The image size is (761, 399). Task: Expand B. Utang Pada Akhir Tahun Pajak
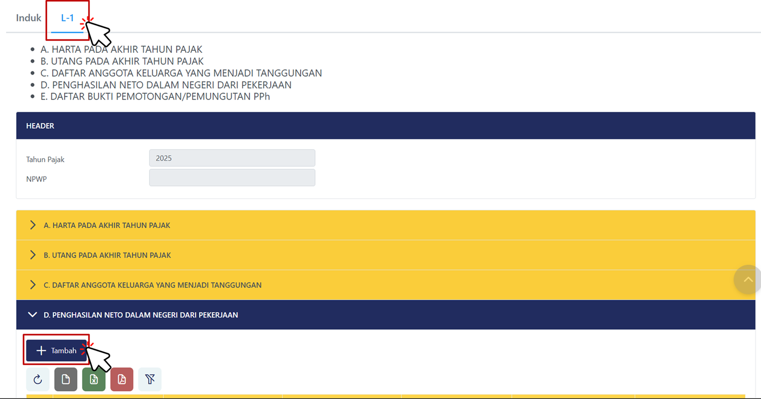coord(107,255)
